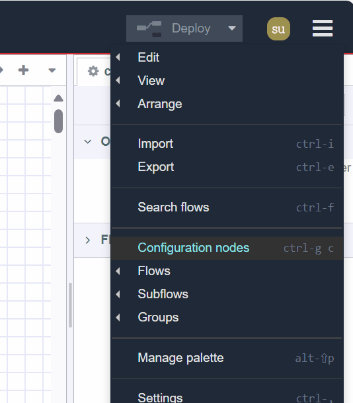The width and height of the screenshot is (353, 403).
Task: Collapse the expanded sidebar section chevron
Action: 88,142
